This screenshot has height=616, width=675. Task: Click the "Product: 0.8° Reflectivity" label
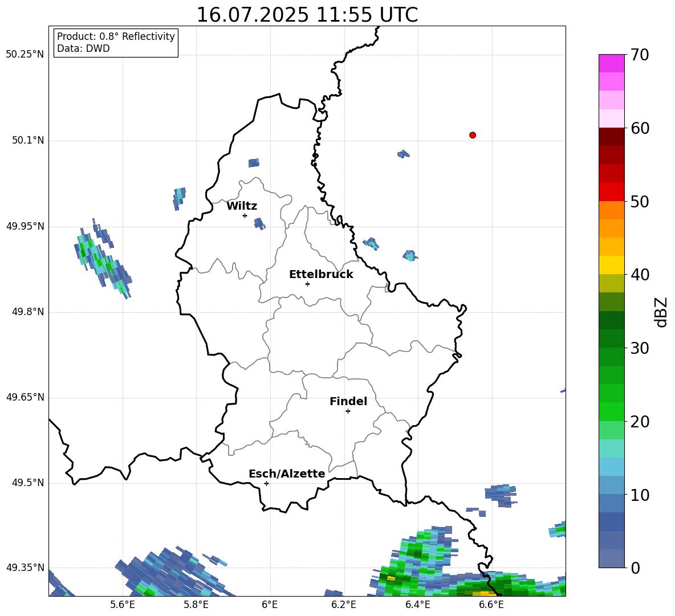coord(116,36)
